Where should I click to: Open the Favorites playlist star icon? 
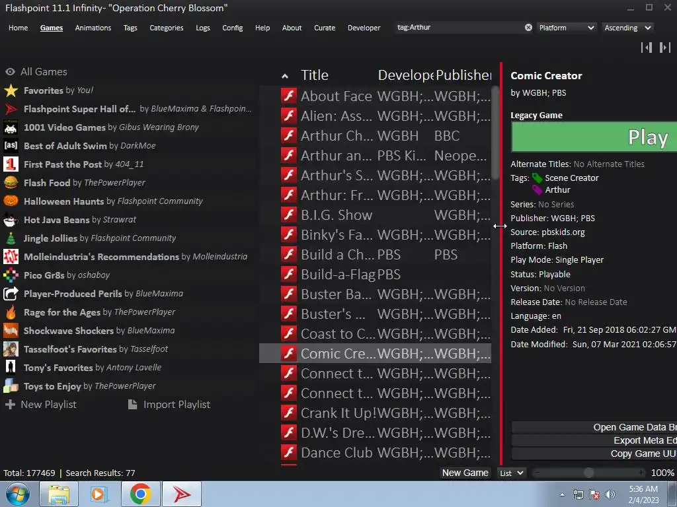(x=11, y=90)
